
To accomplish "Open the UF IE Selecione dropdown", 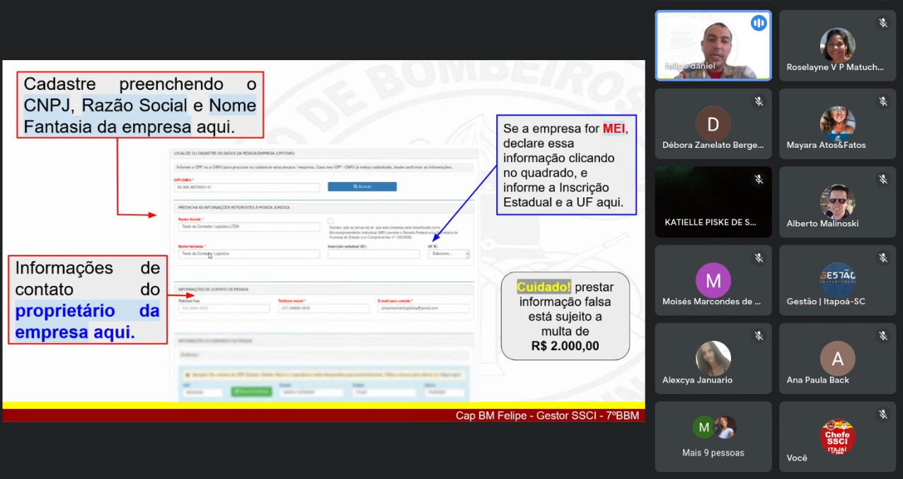I will (449, 253).
